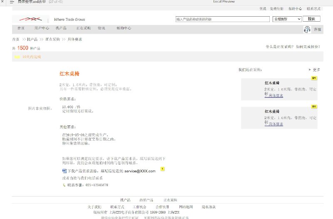The width and height of the screenshot is (333, 219).
Task: Close the preview sidebar with X icon
Action: (x=2, y=1)
